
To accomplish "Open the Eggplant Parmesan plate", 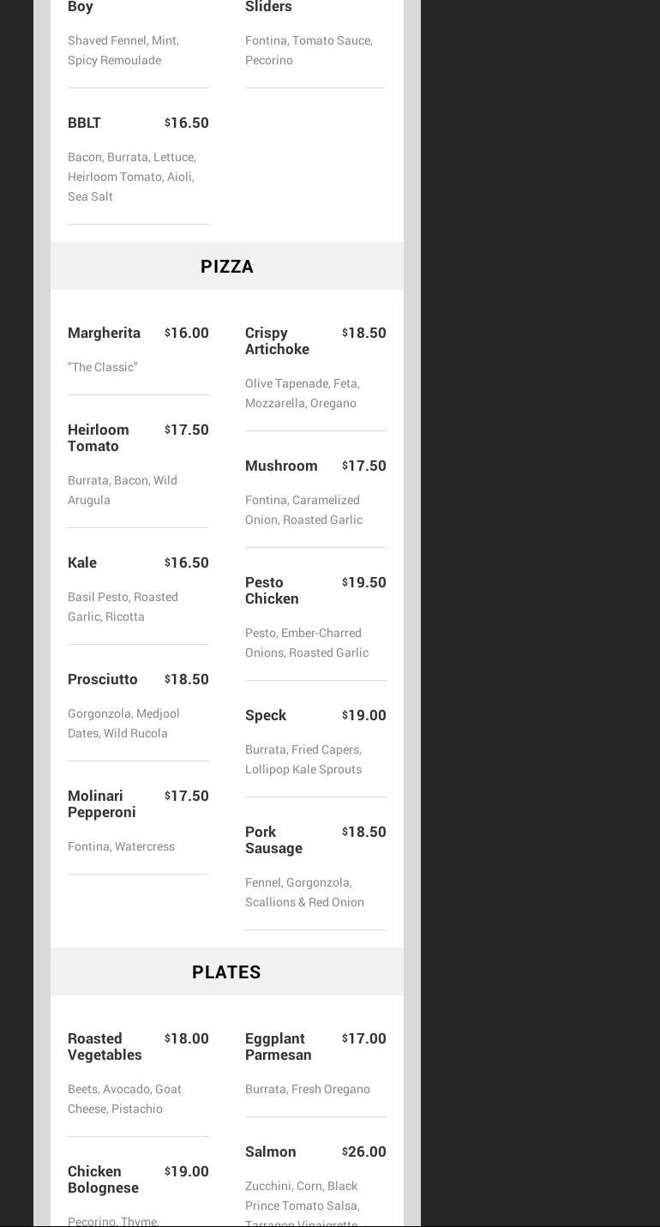I will pyautogui.click(x=278, y=1047).
